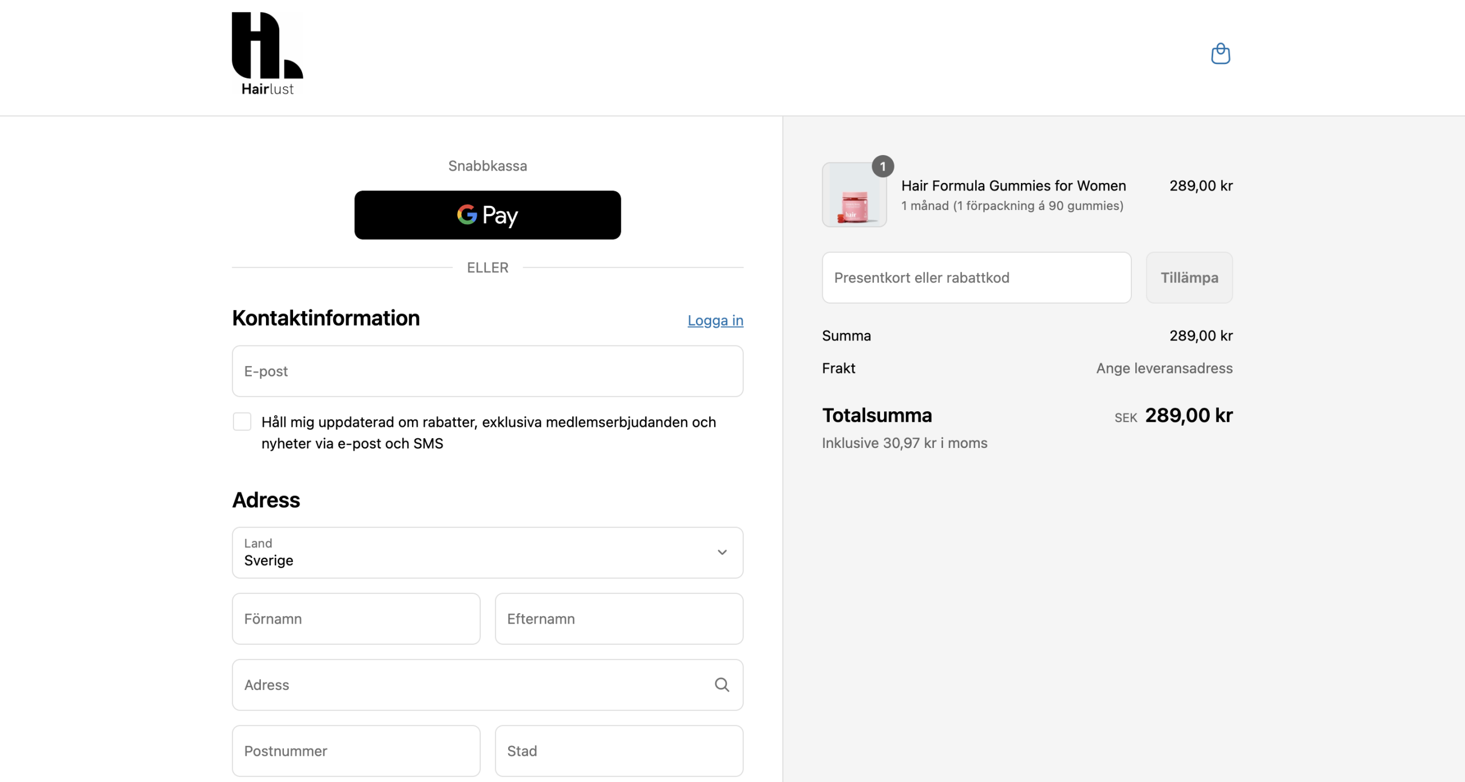Select the Efternamn text field

619,619
